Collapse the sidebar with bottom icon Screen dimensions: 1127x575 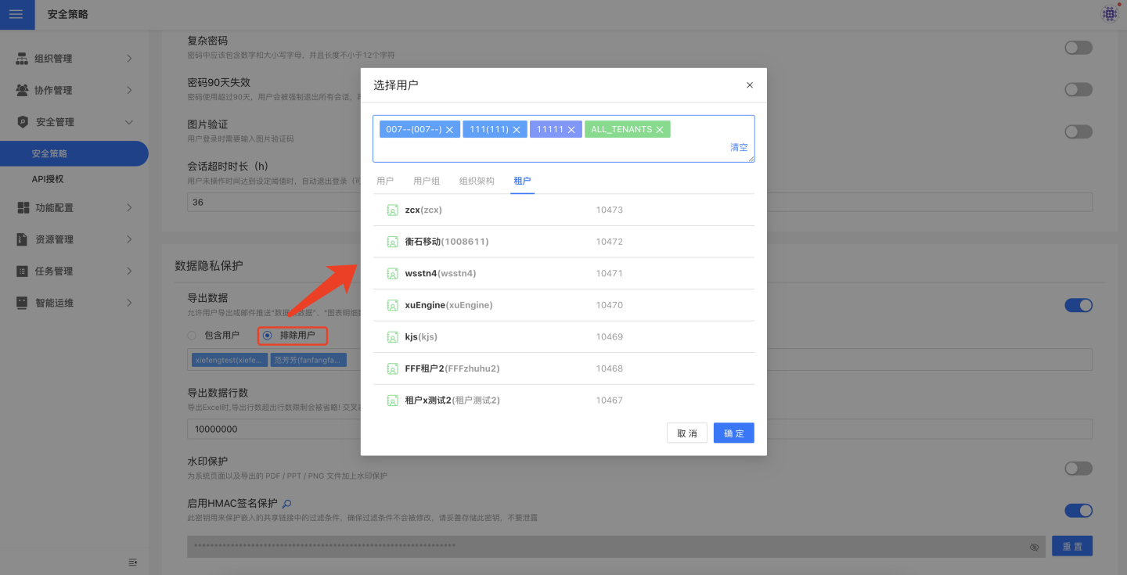pyautogui.click(x=132, y=562)
